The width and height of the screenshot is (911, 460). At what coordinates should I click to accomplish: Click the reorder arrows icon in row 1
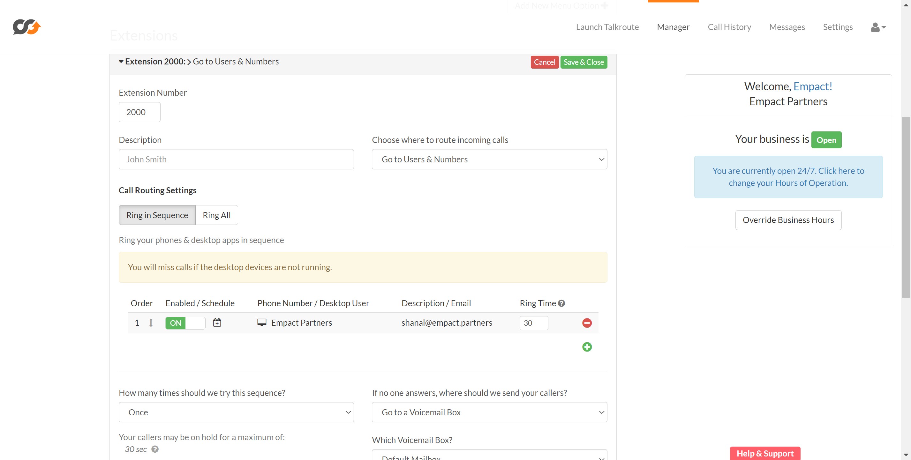click(x=151, y=323)
